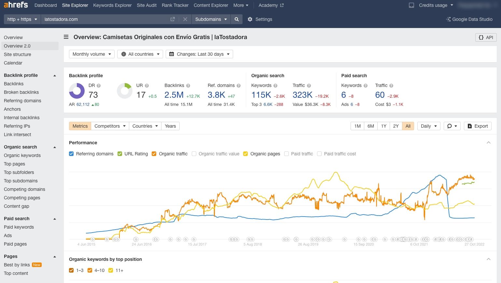
Task: Click Paid search Keywords help icon
Action: point(366,86)
